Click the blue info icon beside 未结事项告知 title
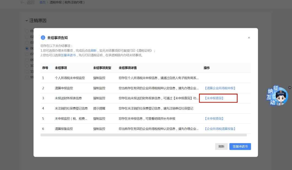This screenshot has width=292, height=170. [x=43, y=37]
